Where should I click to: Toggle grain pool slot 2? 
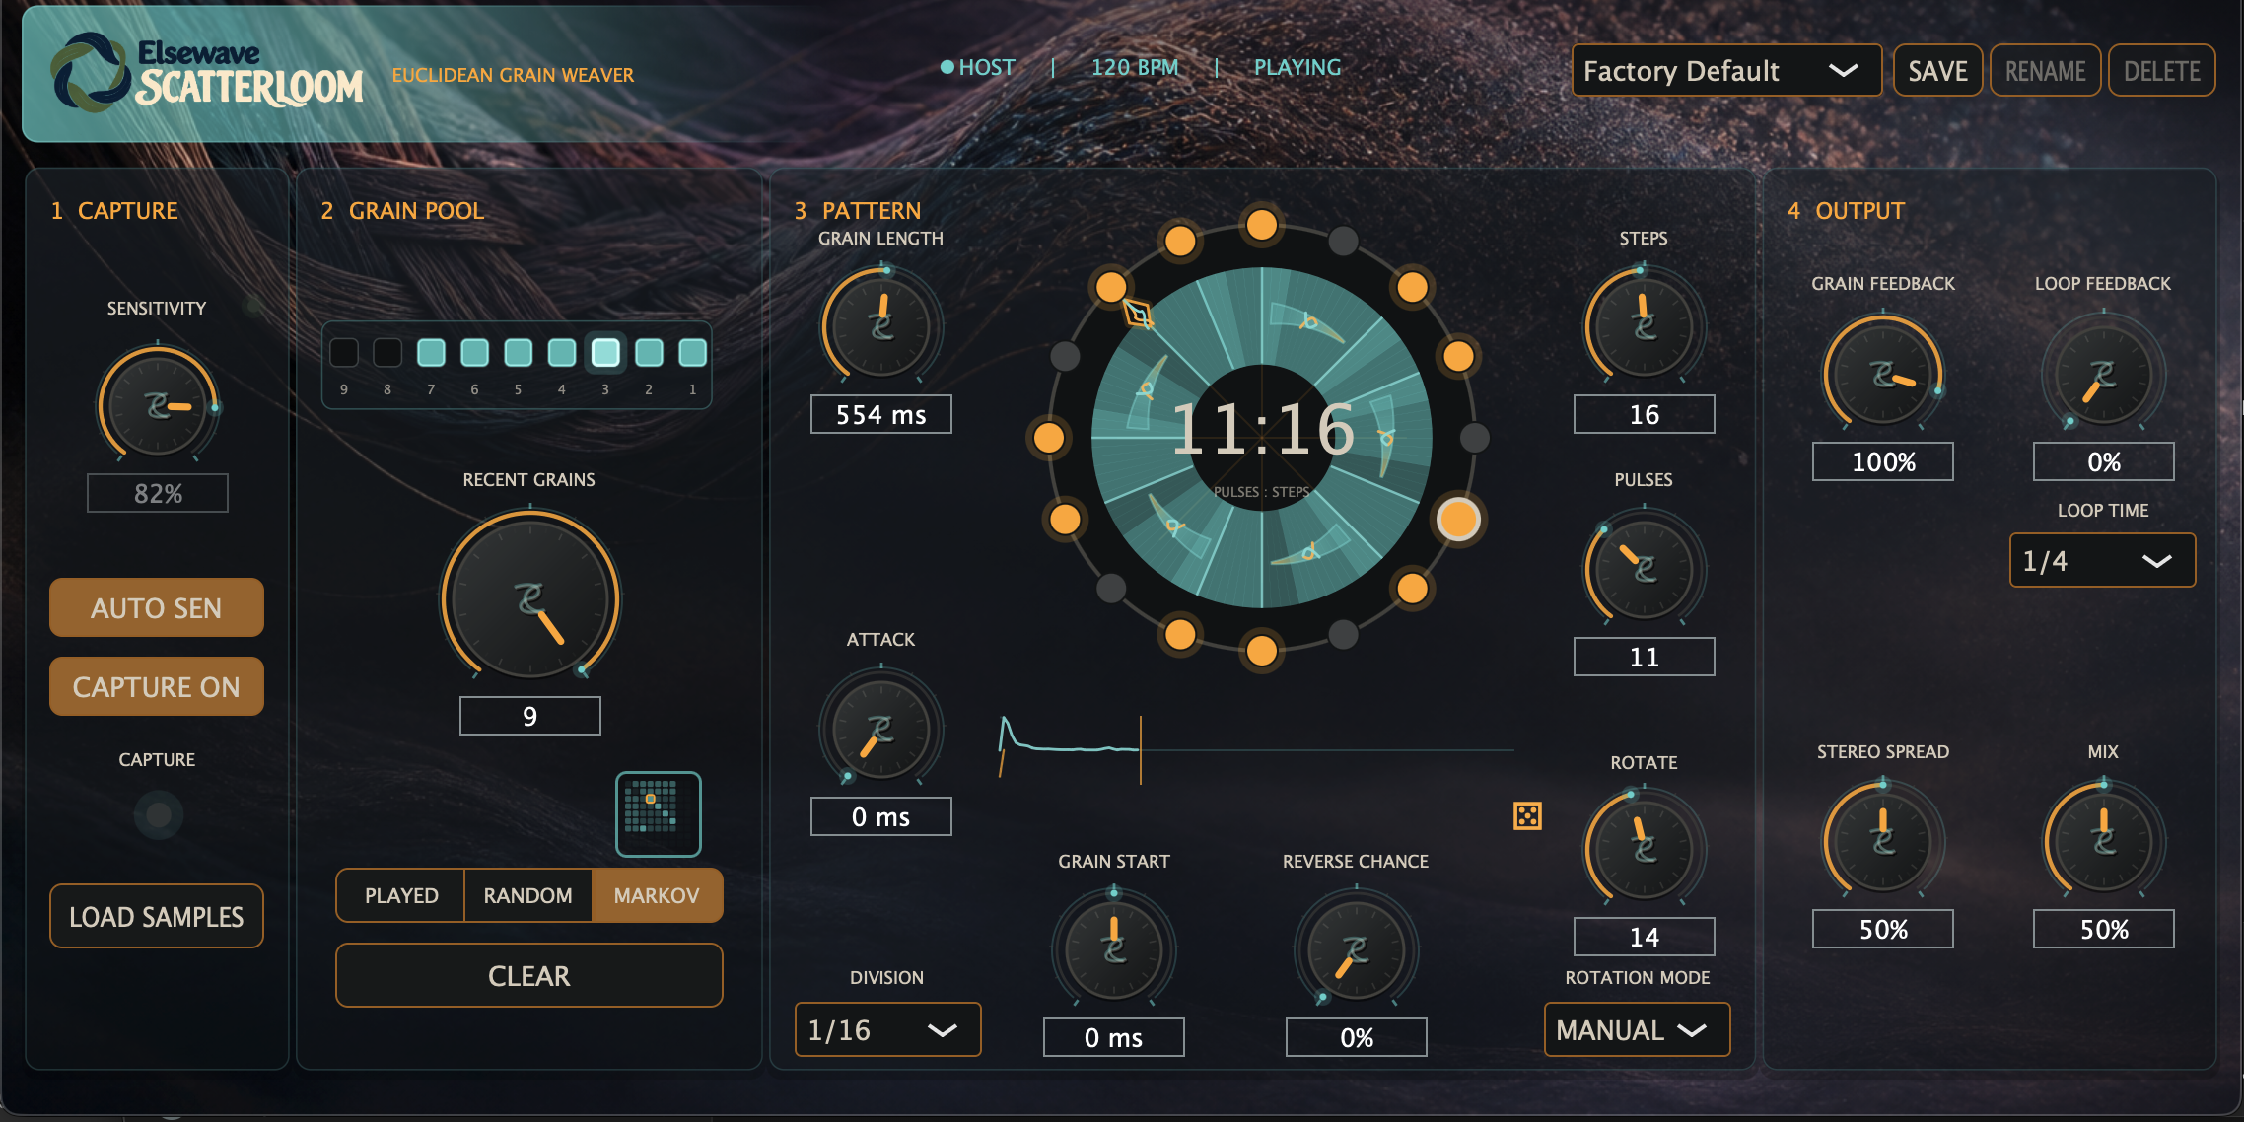[649, 352]
